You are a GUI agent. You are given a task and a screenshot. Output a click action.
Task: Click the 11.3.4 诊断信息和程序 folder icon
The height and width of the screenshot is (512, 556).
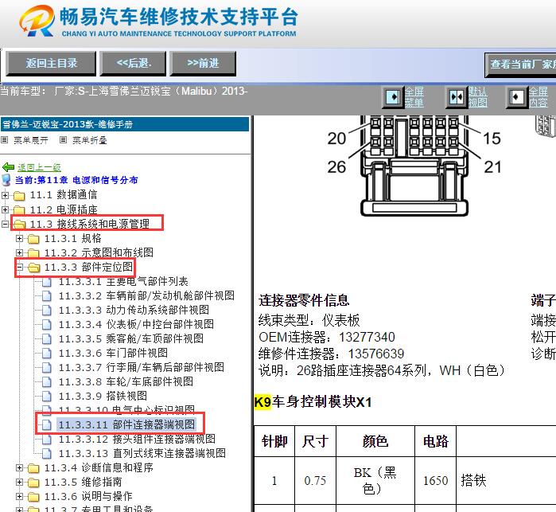[x=33, y=468]
